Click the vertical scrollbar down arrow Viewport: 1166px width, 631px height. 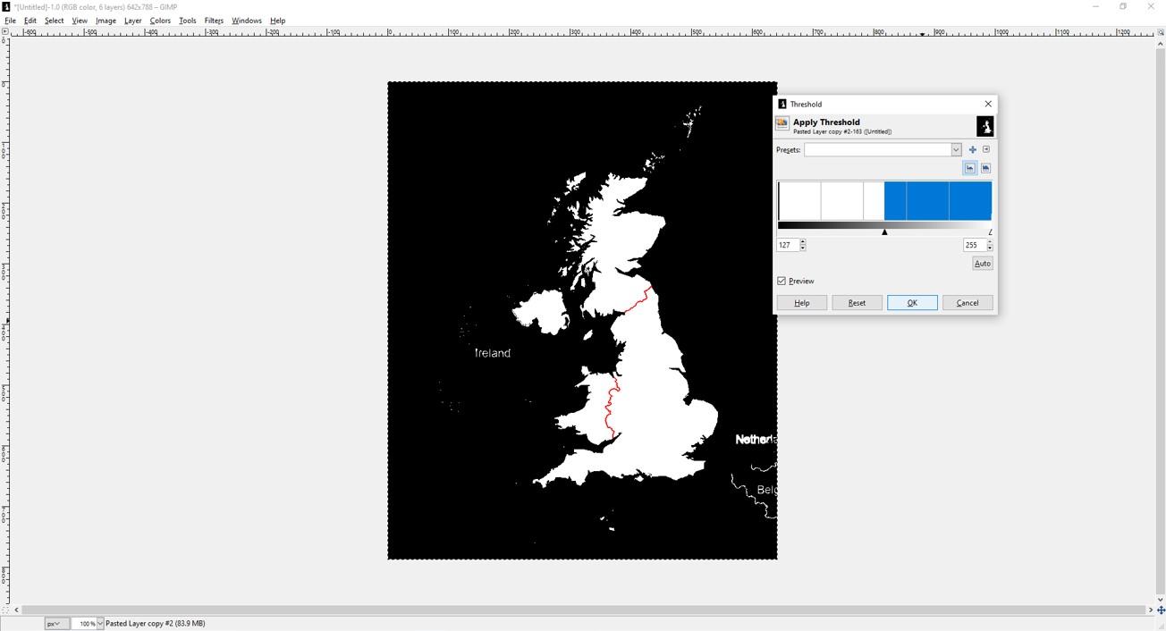coord(1161,600)
